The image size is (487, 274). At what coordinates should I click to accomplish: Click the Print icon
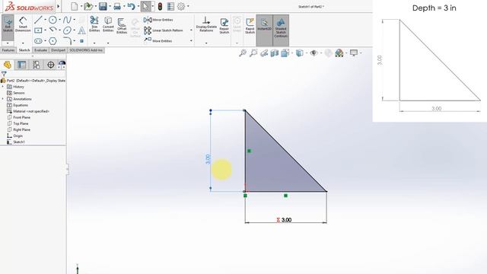click(x=117, y=6)
